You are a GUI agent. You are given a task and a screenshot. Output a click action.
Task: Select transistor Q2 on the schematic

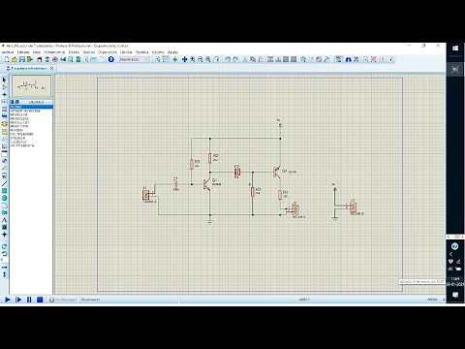pos(277,172)
